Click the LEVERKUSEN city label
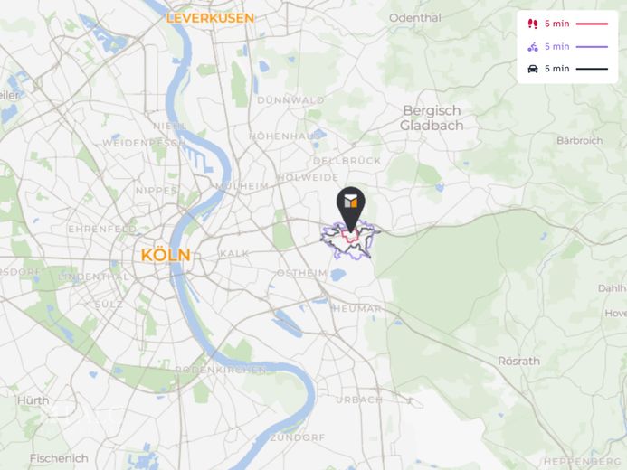 tap(210, 18)
